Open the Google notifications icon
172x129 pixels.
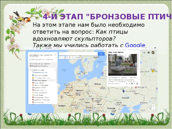point(149,53)
